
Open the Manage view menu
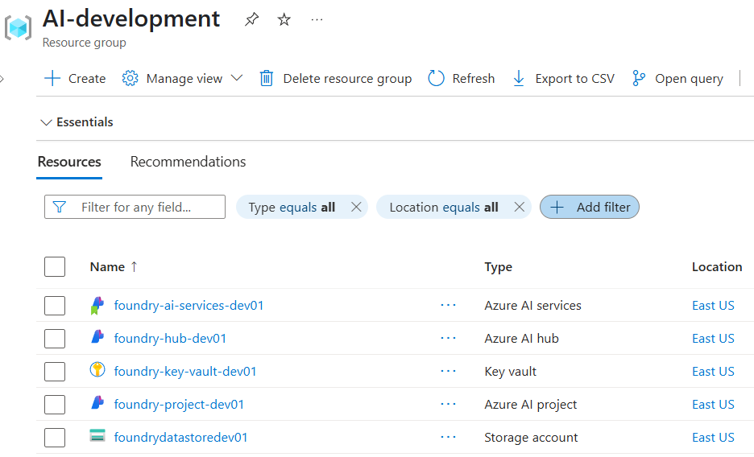pyautogui.click(x=182, y=78)
